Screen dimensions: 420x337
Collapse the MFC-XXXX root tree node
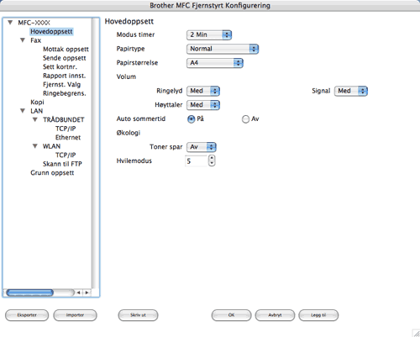tap(10, 23)
